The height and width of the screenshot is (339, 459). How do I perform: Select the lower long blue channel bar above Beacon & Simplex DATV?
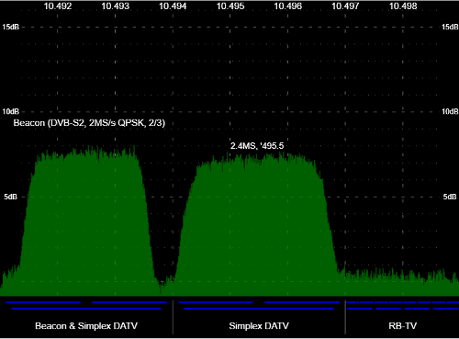pyautogui.click(x=86, y=309)
